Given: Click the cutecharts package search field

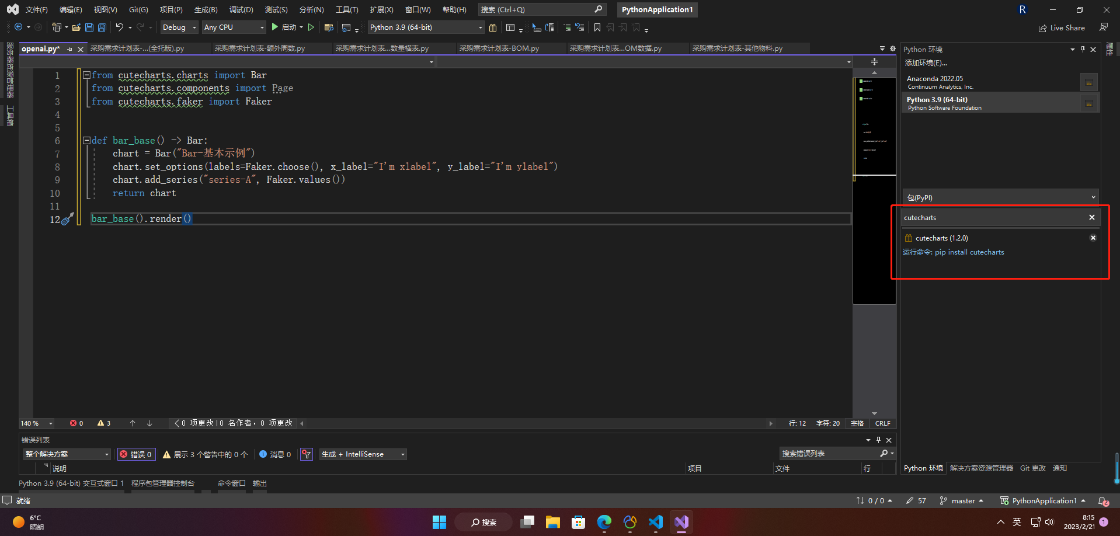Looking at the screenshot, I should 994,217.
